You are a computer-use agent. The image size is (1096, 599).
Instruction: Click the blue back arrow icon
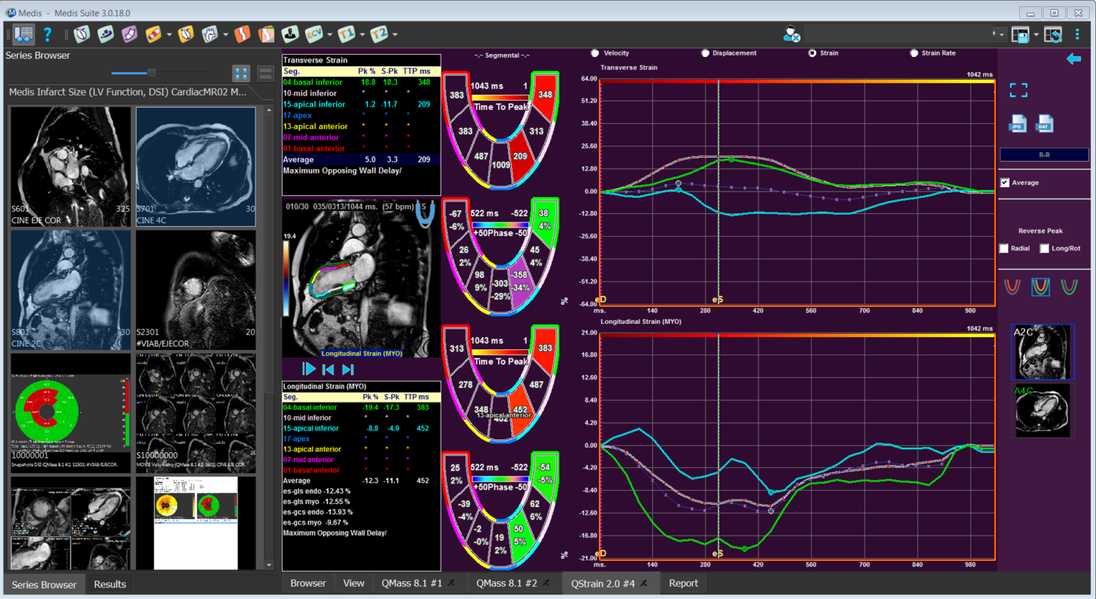pos(1074,59)
